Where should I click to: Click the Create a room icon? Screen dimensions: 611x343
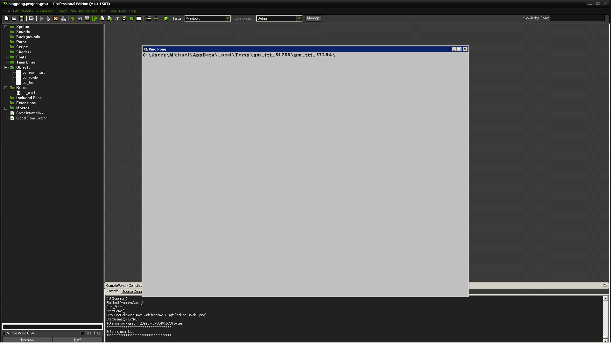pos(139,18)
